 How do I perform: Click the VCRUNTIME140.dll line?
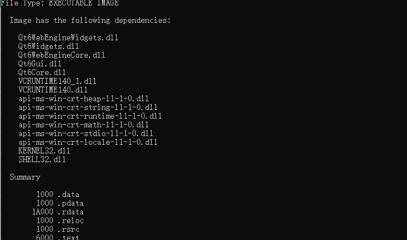[53, 90]
